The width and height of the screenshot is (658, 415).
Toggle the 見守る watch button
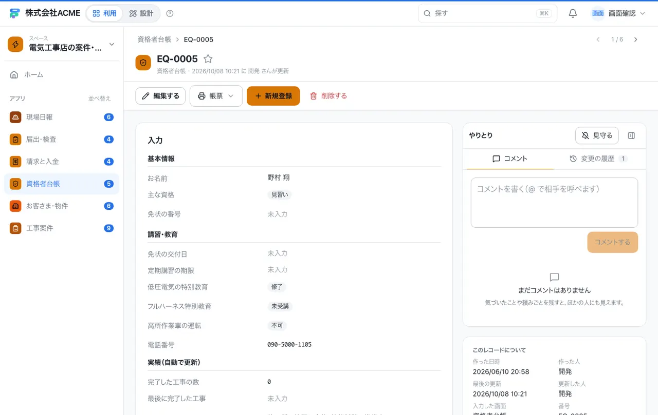coord(597,135)
